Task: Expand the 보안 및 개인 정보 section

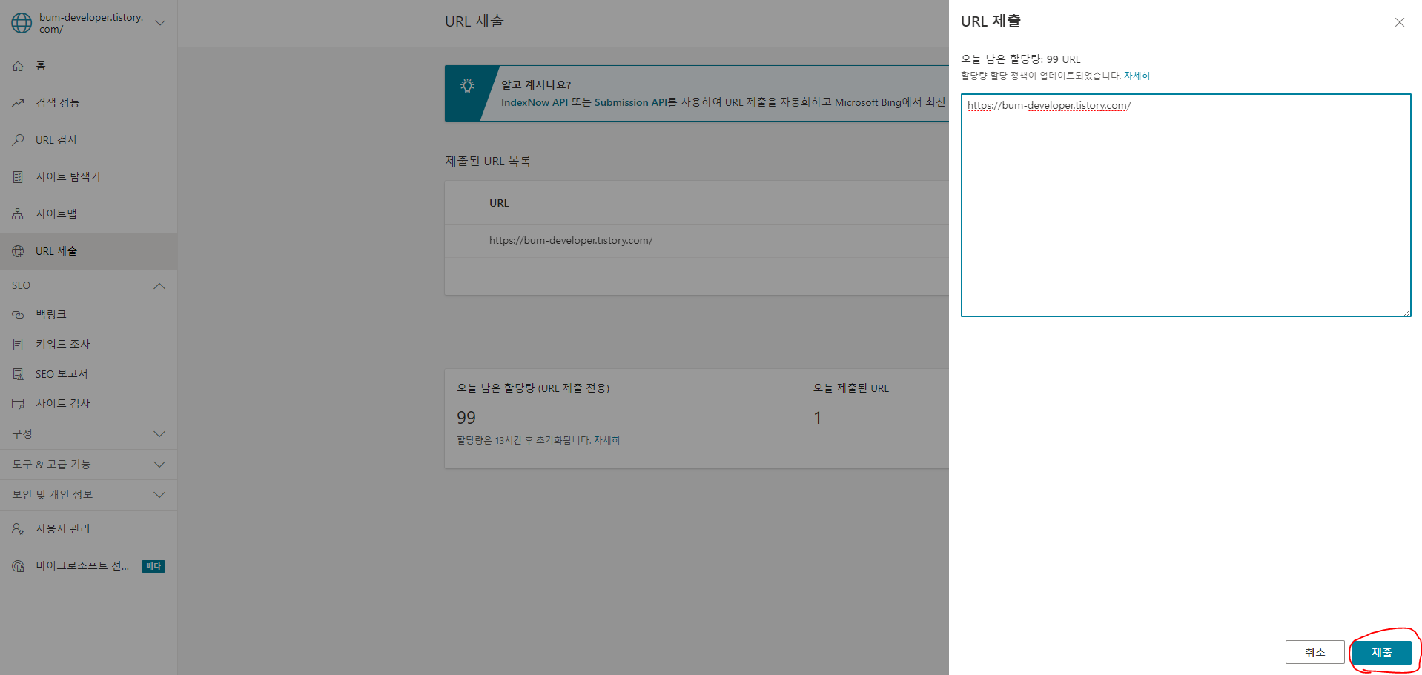Action: [x=159, y=495]
